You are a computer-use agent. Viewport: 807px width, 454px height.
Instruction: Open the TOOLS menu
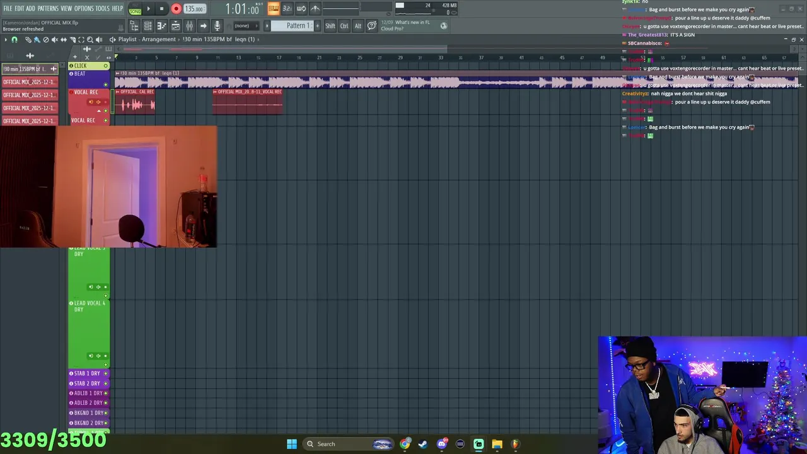tap(103, 8)
